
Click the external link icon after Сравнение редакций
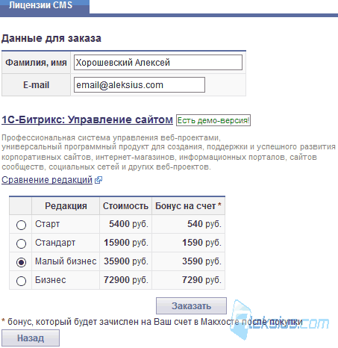(98, 180)
